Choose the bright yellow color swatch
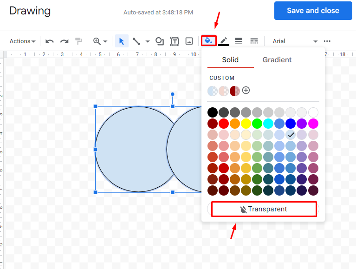The image size is (356, 269). tap(246, 124)
